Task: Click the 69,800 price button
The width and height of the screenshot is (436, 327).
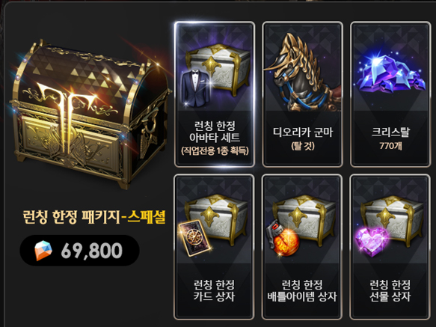Action: 79,251
